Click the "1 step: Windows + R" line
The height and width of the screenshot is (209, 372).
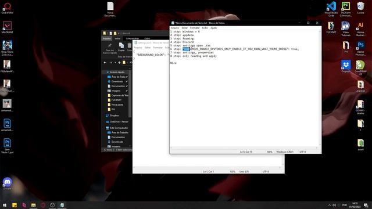[185, 31]
